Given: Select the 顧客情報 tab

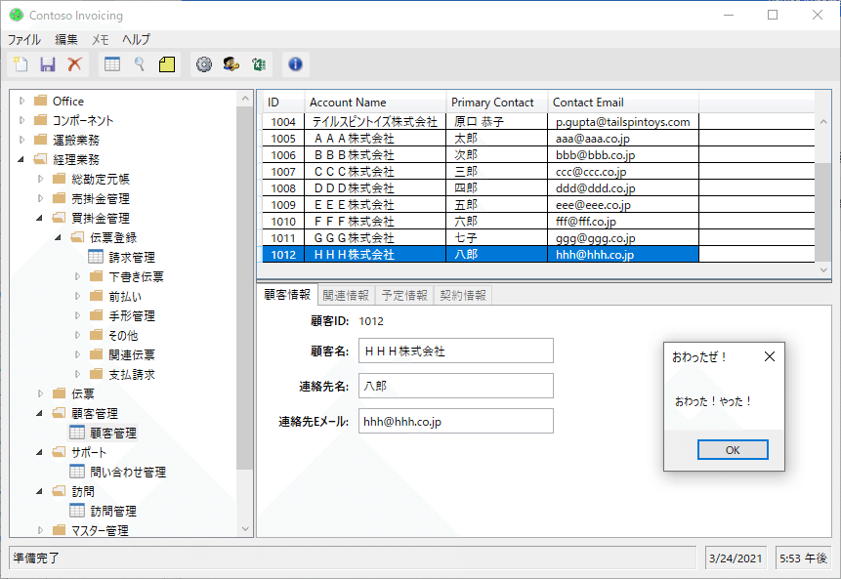Looking at the screenshot, I should 287,294.
